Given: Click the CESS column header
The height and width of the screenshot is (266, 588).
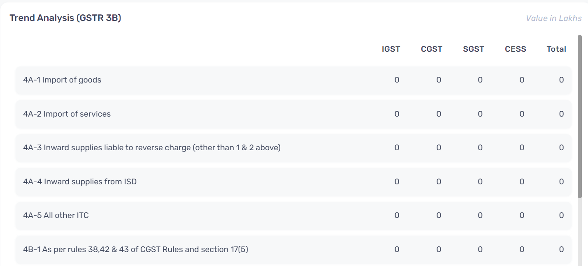Looking at the screenshot, I should pyautogui.click(x=516, y=49).
